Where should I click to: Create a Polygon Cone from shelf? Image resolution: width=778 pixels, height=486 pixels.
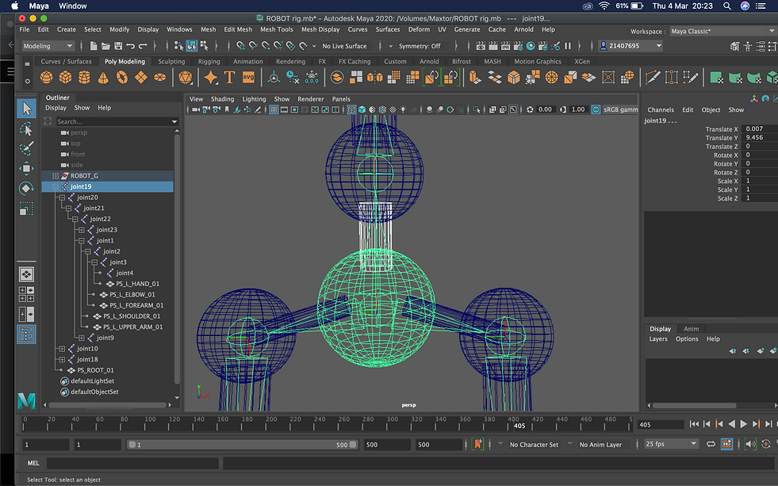coord(103,78)
